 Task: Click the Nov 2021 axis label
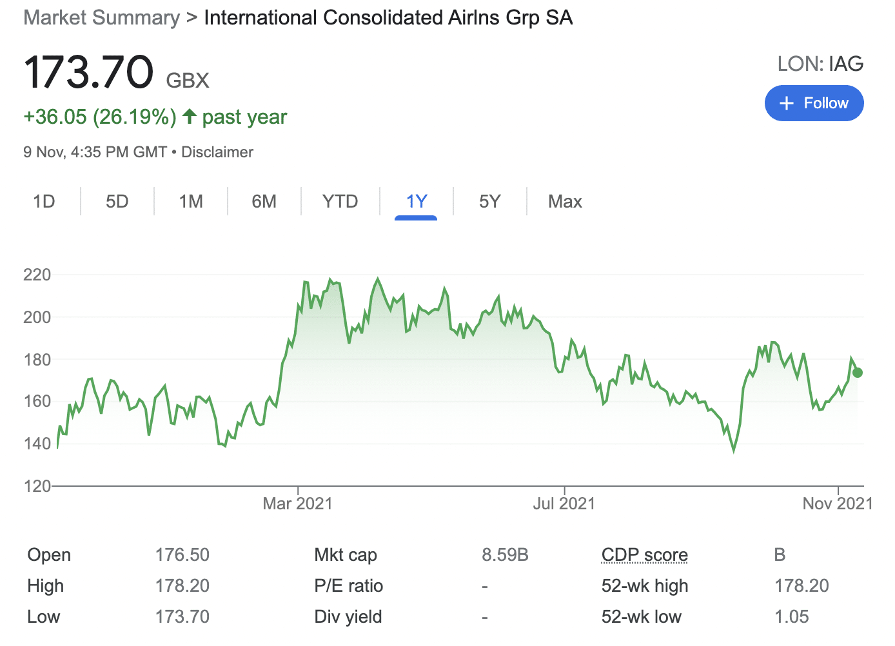838,504
